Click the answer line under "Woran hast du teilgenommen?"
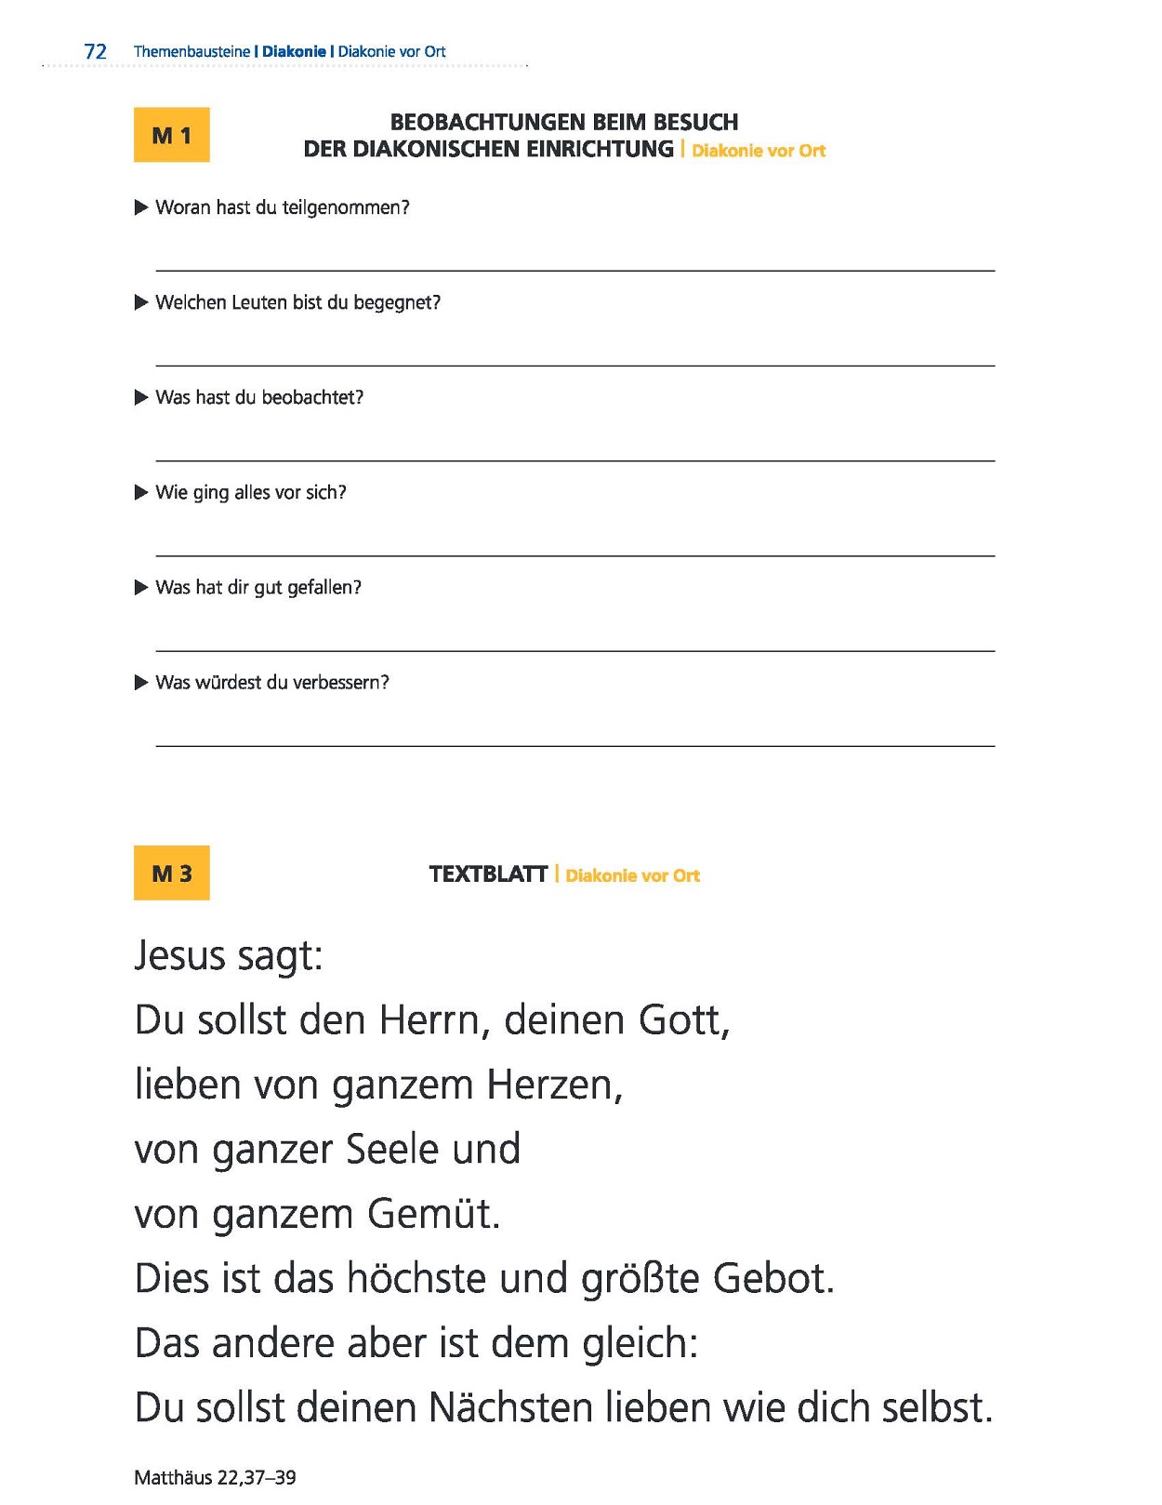 [574, 269]
